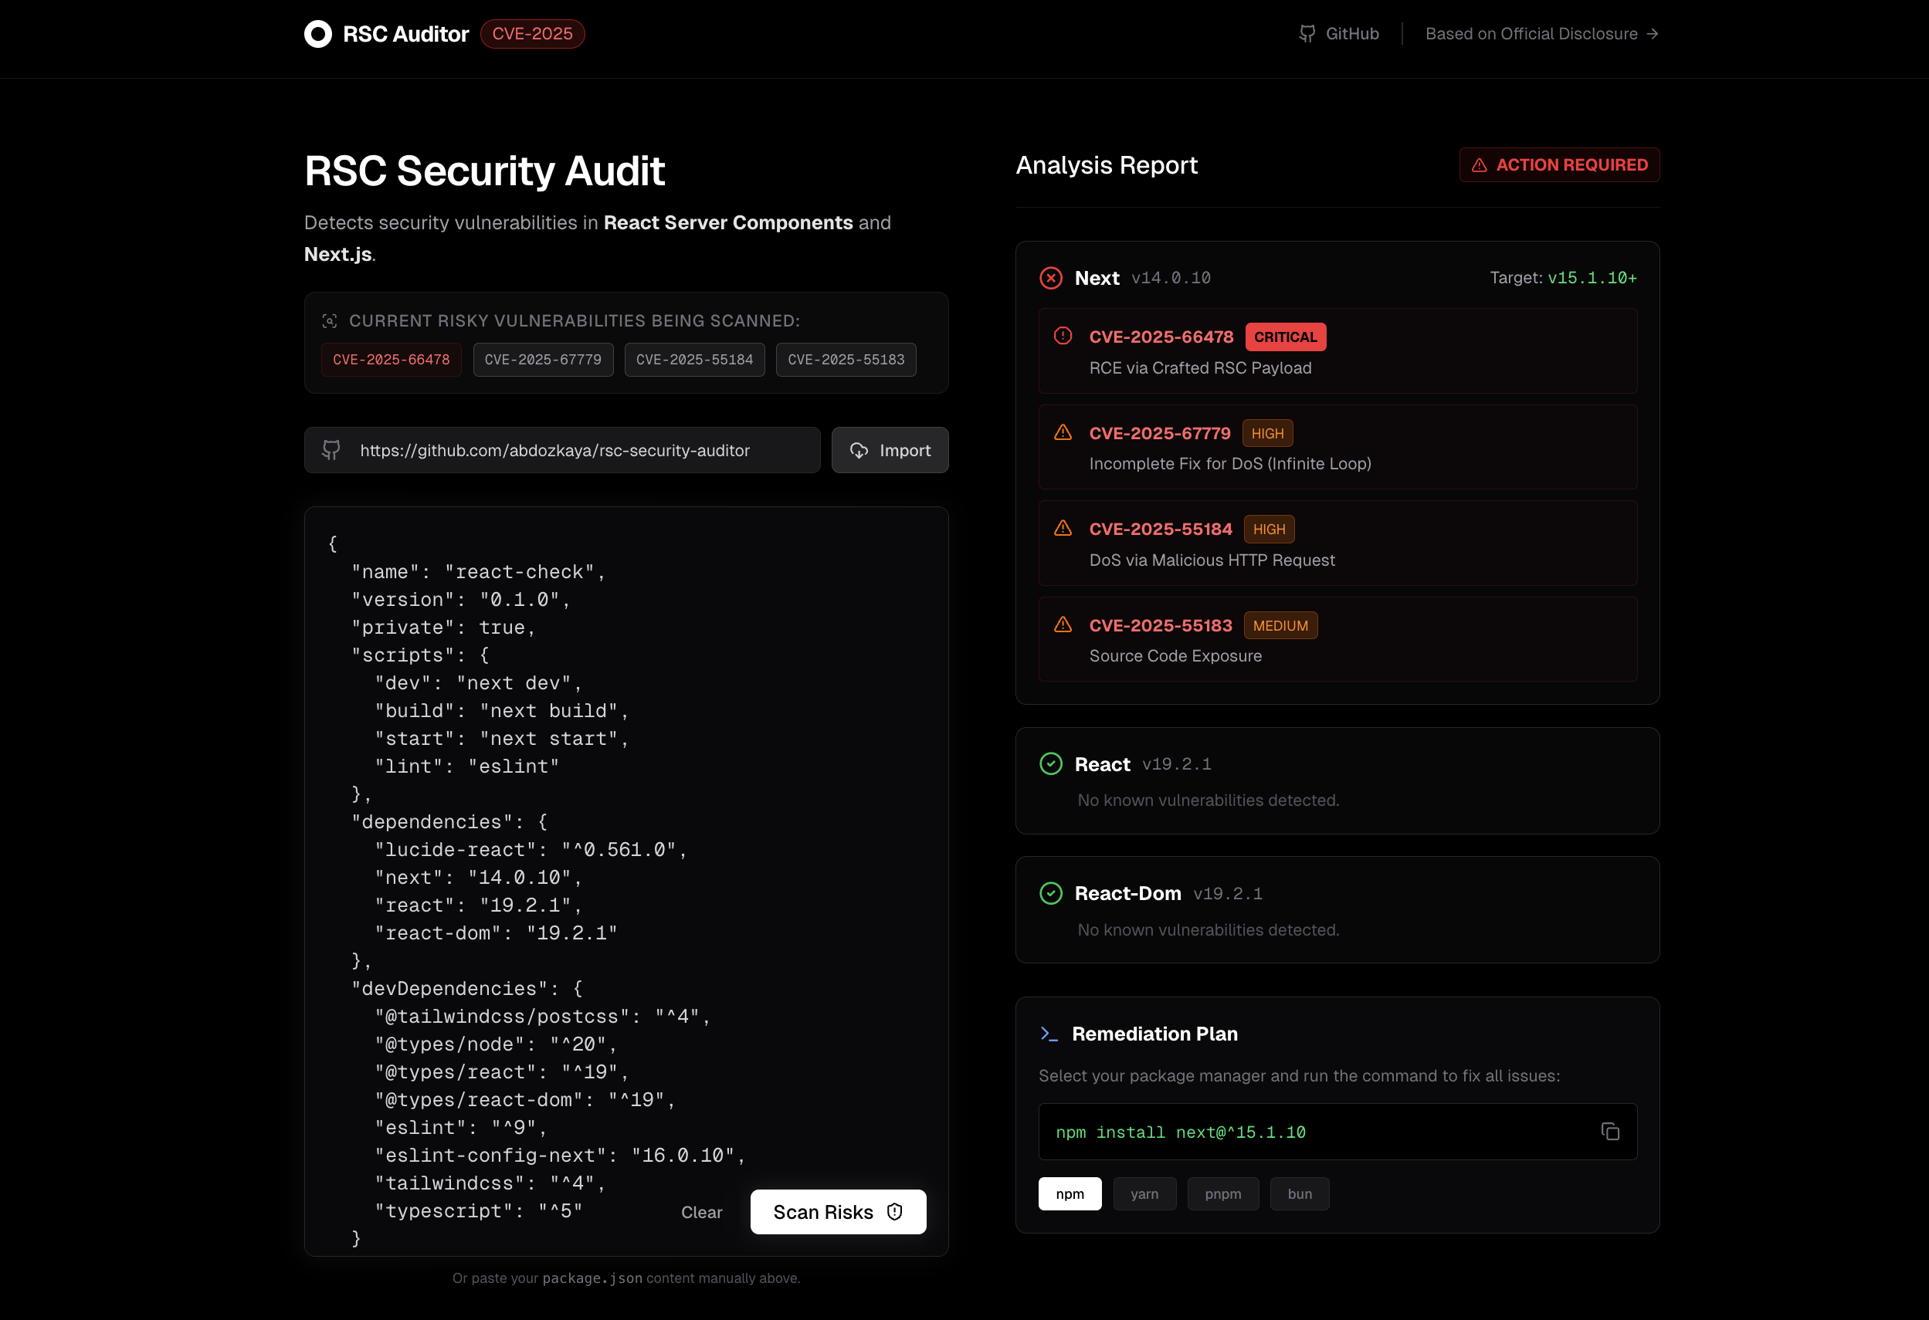Click the npm install next@^15.1.10 command
This screenshot has width=1929, height=1320.
[1180, 1132]
